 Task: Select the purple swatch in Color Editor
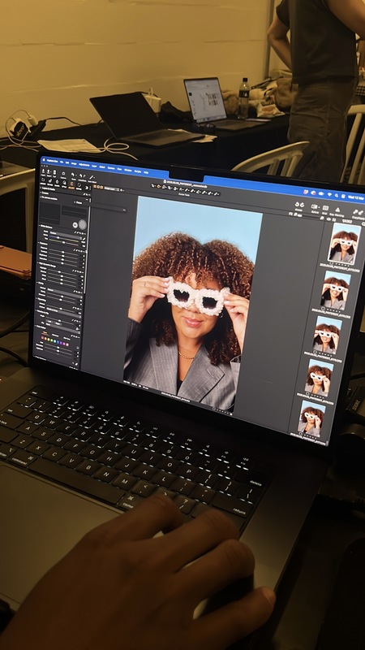(61, 343)
